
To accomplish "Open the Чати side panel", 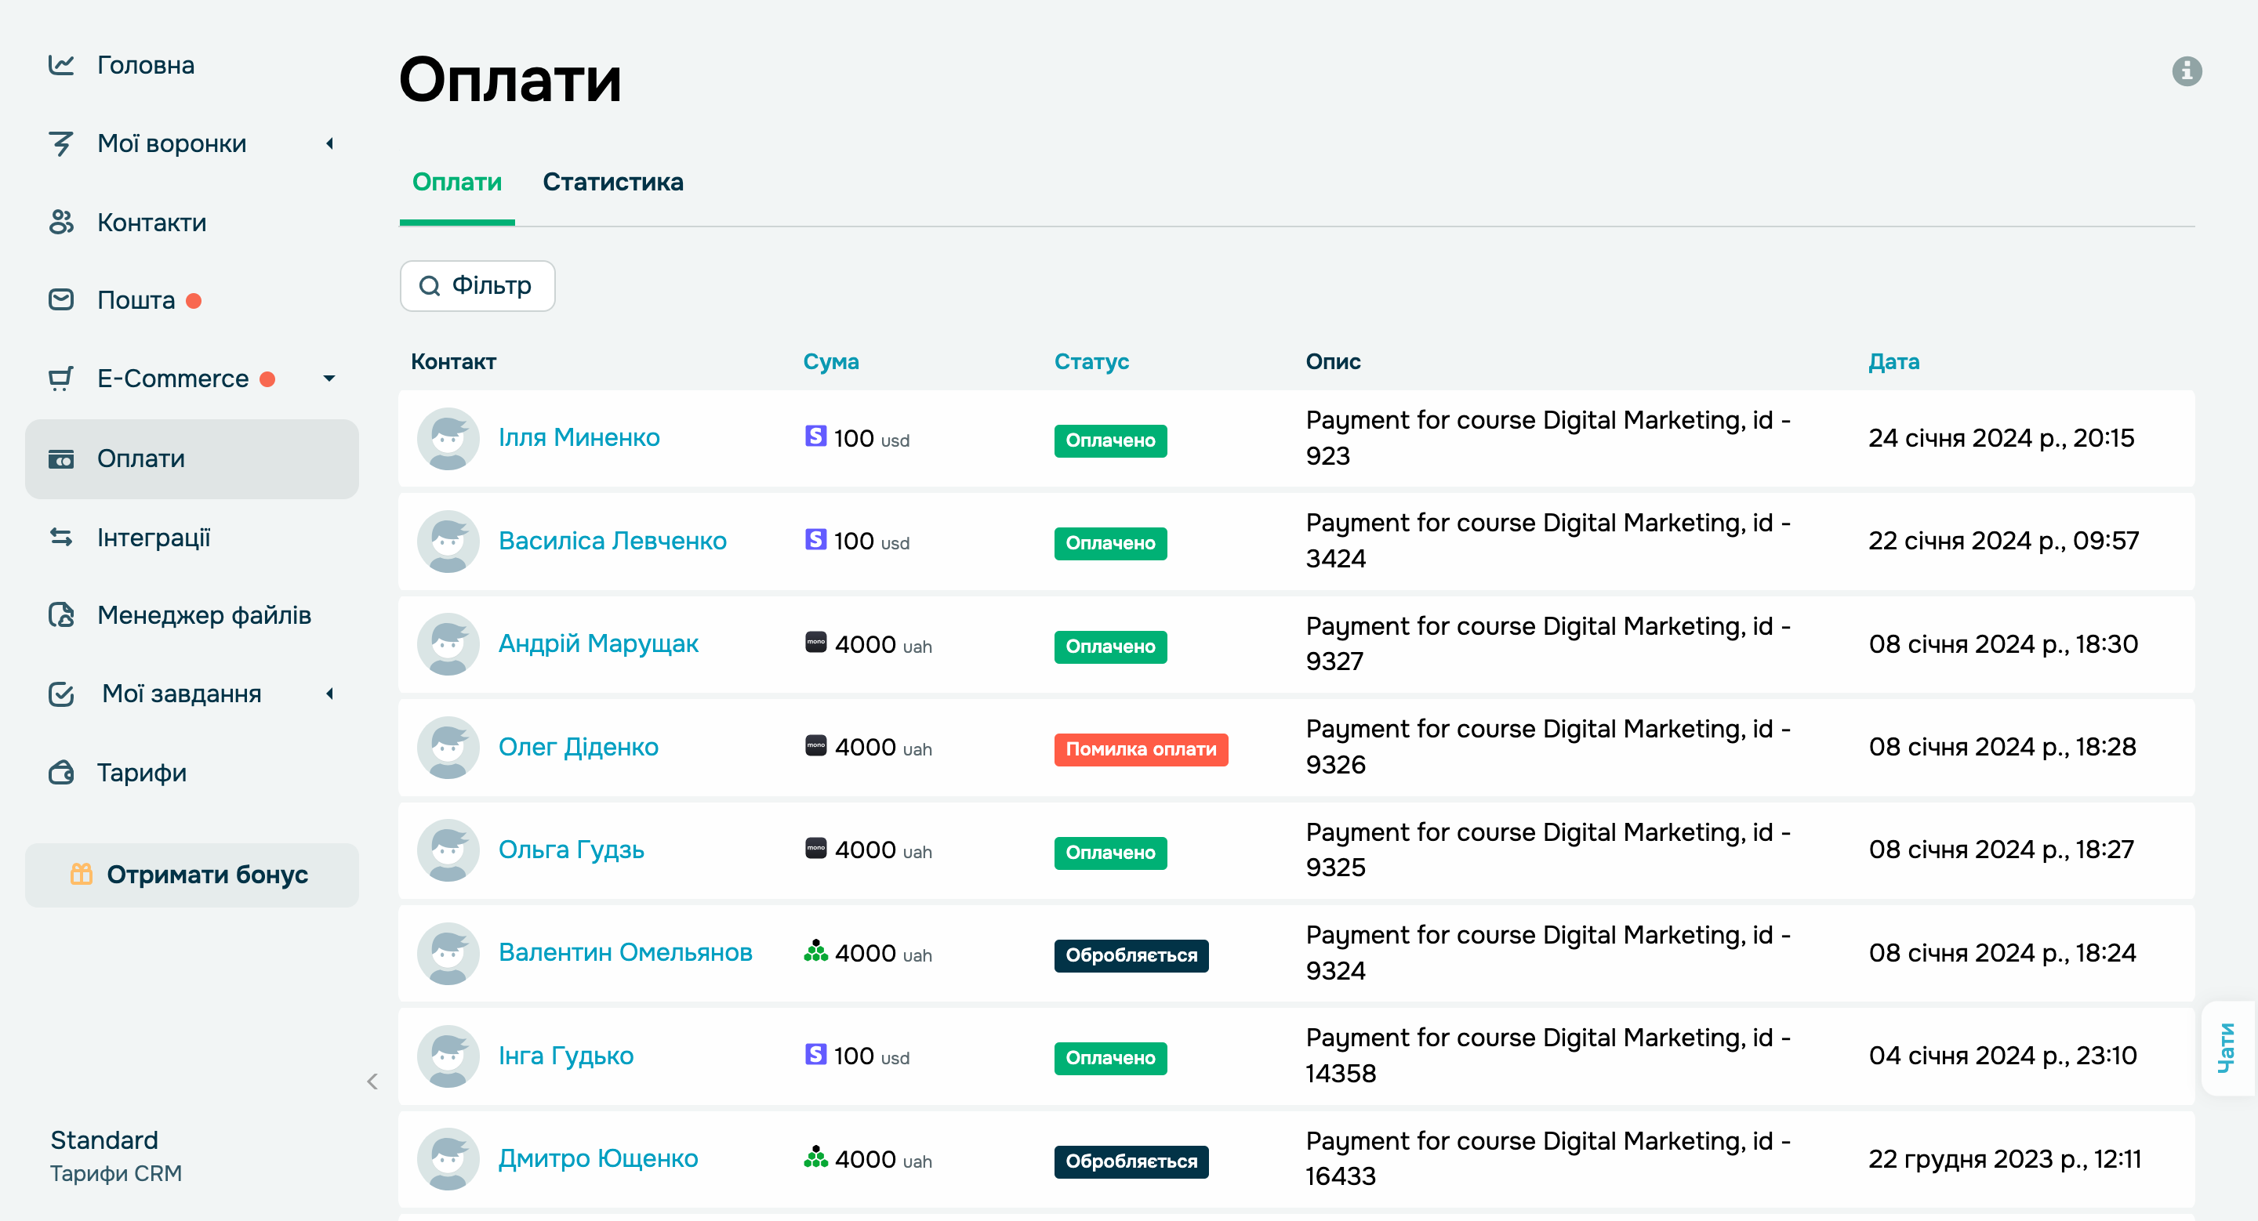I will (x=2227, y=1048).
